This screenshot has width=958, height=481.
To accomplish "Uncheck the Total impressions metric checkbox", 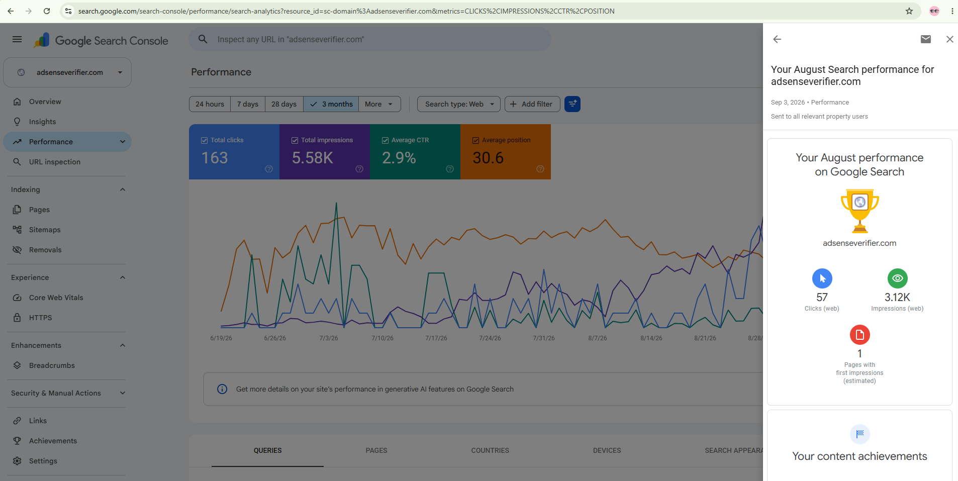I will tap(295, 140).
